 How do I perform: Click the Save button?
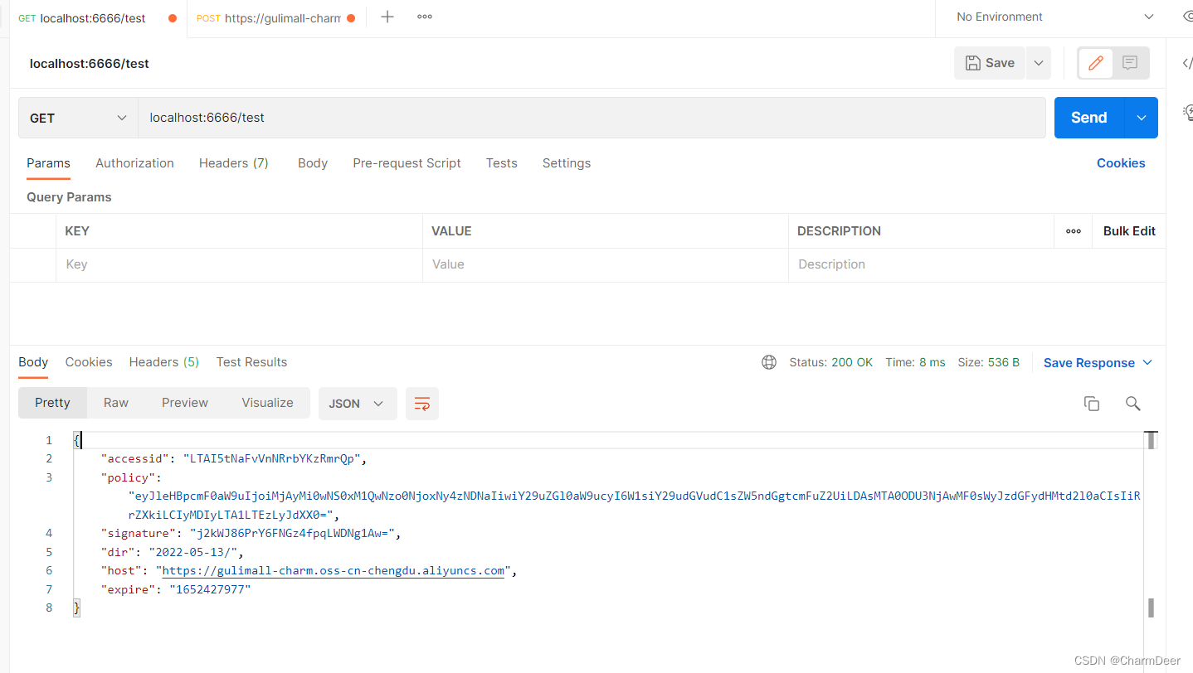pyautogui.click(x=990, y=63)
